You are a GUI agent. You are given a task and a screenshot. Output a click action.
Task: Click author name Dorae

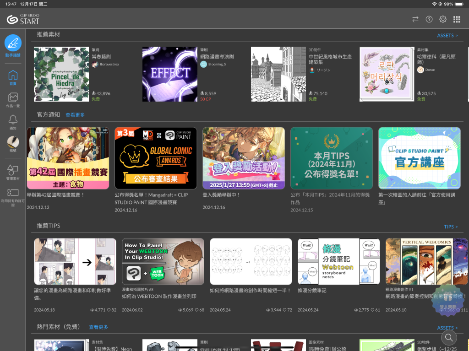click(430, 70)
